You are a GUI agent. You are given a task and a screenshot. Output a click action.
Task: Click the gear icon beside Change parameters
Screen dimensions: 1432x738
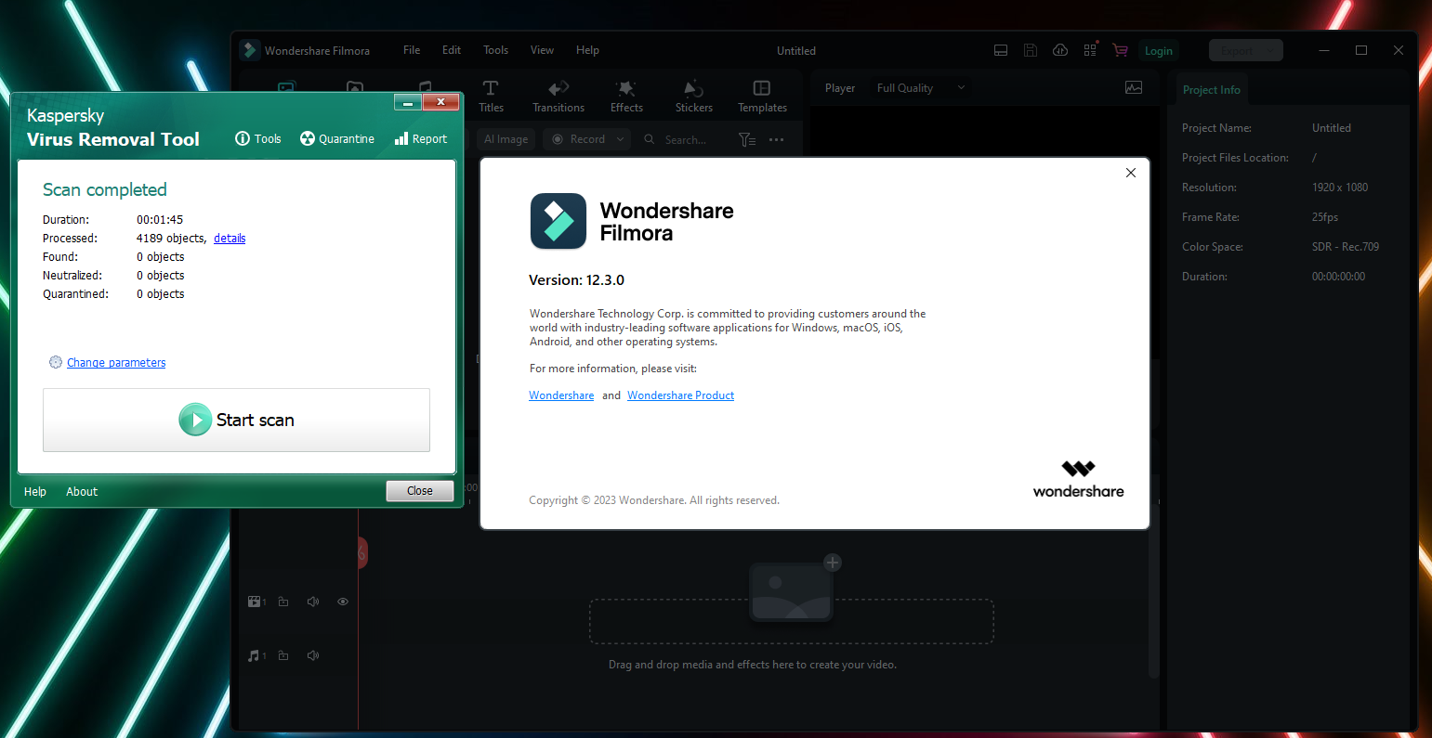tap(56, 362)
